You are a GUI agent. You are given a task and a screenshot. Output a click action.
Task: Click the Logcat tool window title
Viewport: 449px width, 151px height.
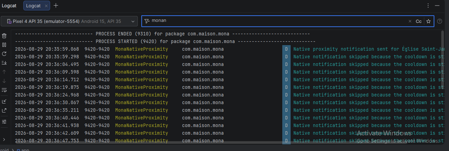[9, 6]
